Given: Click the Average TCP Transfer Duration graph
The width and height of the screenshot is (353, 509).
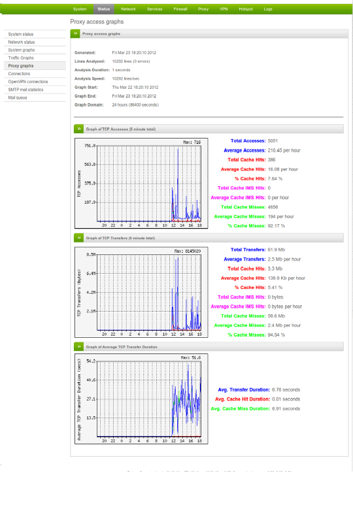Looking at the screenshot, I should (141, 399).
